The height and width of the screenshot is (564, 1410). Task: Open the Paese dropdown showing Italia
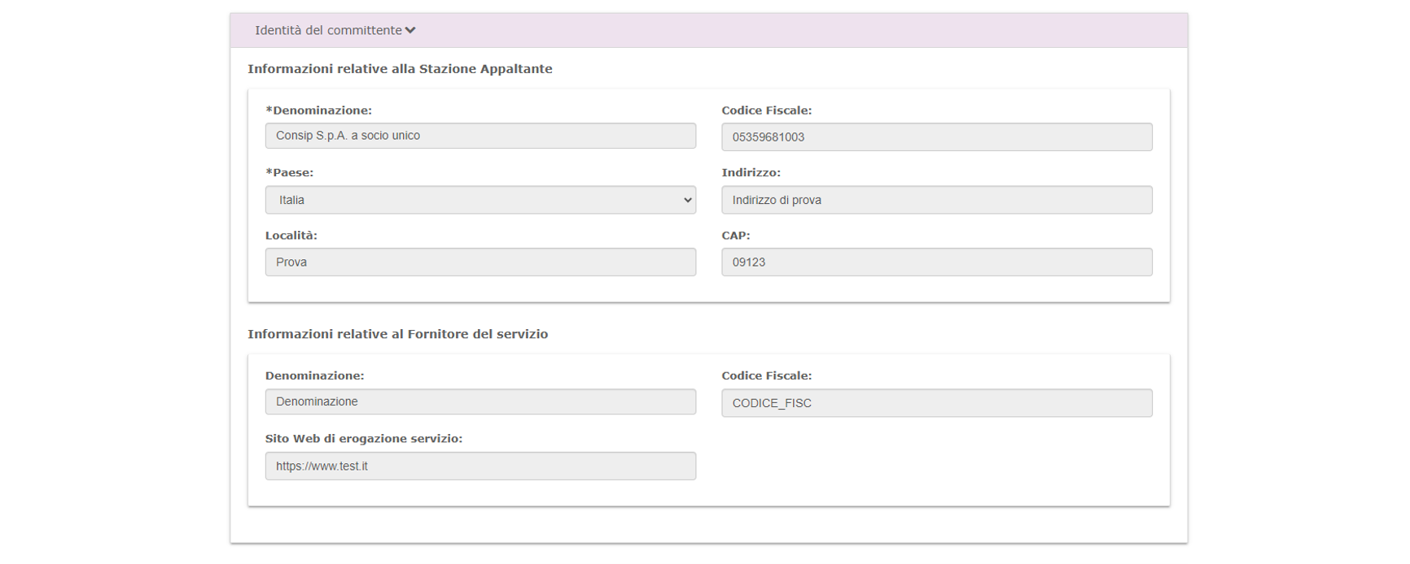pyautogui.click(x=480, y=200)
